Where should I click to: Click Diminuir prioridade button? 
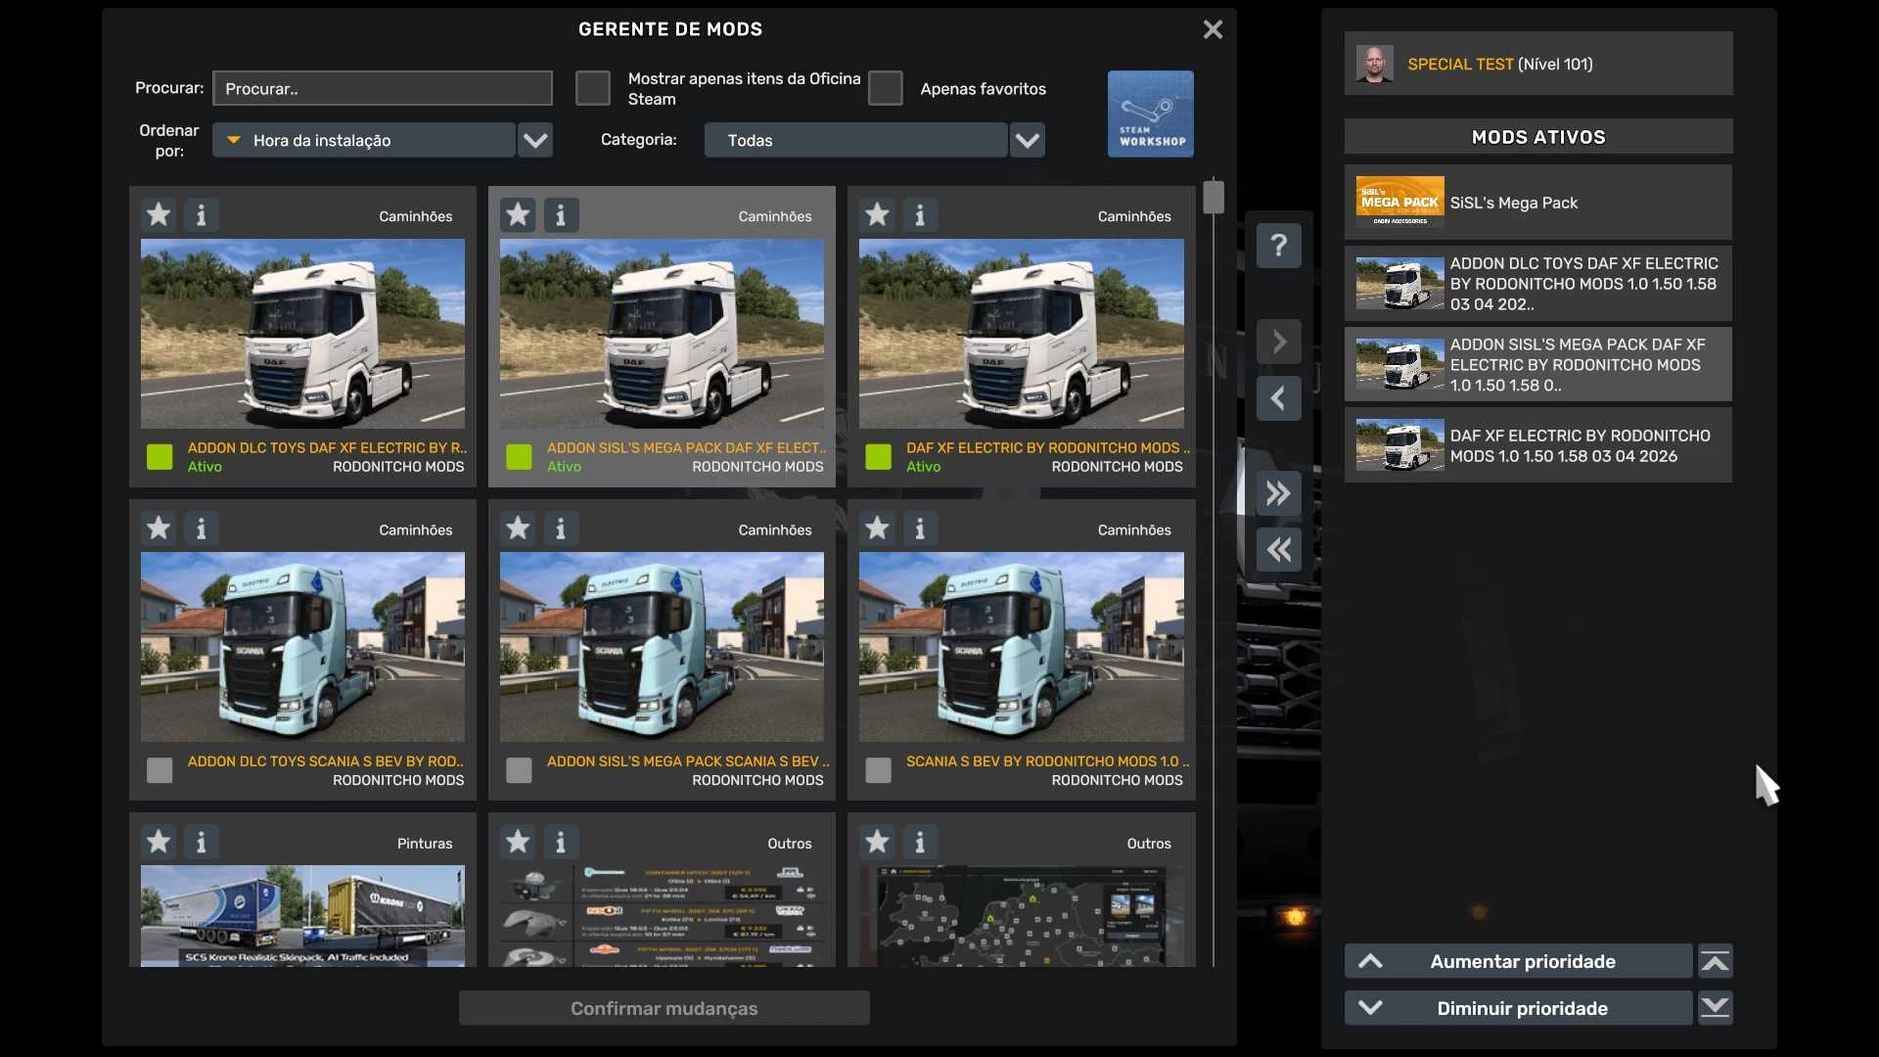click(x=1519, y=1008)
